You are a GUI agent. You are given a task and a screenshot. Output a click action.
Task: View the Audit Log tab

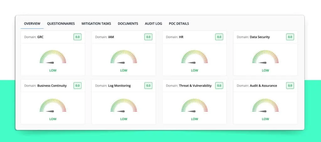(153, 24)
